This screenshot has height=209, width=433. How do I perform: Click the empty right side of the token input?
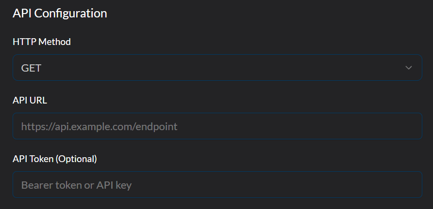340,185
